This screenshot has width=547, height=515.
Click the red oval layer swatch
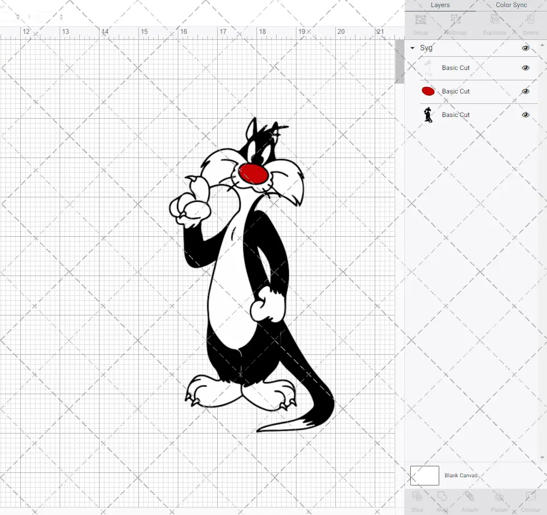pyautogui.click(x=428, y=91)
